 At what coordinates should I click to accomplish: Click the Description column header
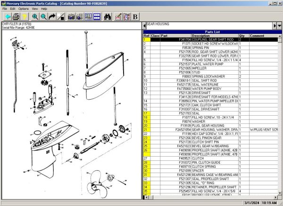click(215, 36)
